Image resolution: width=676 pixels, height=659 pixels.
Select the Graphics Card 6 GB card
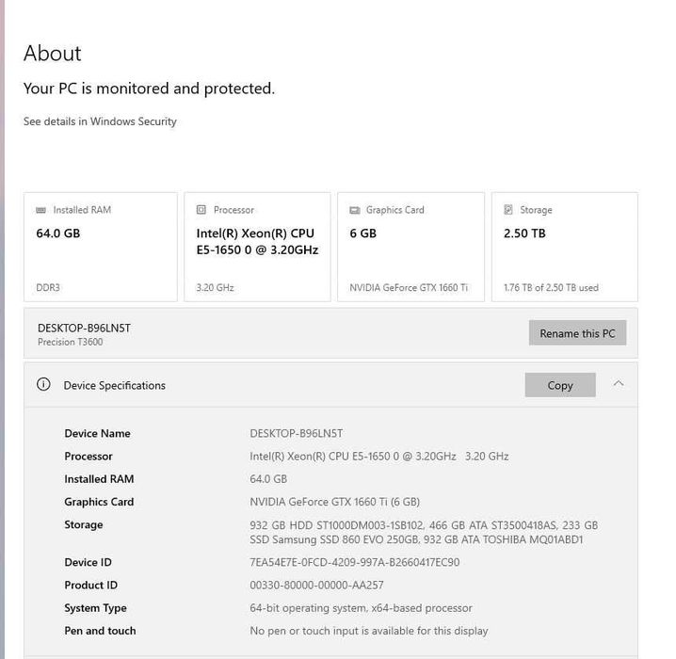pyautogui.click(x=410, y=247)
